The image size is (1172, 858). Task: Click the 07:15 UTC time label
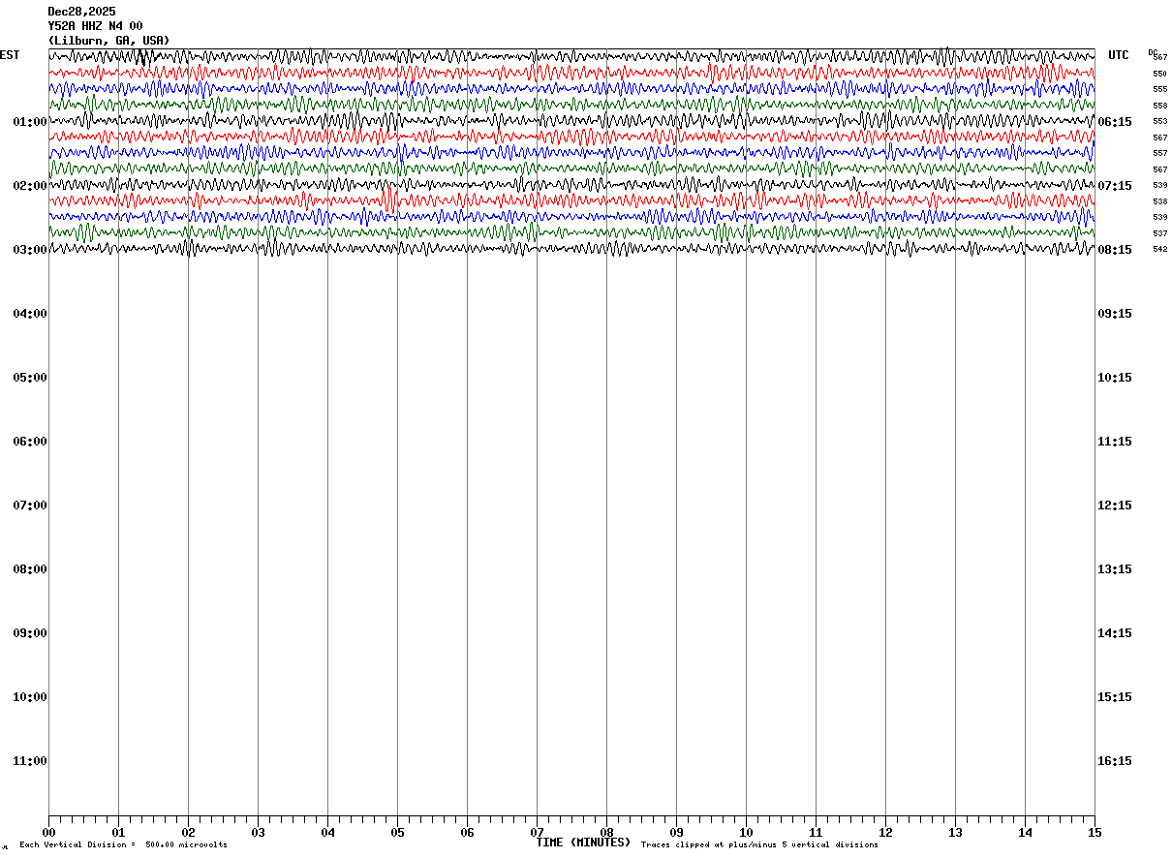pyautogui.click(x=1115, y=186)
